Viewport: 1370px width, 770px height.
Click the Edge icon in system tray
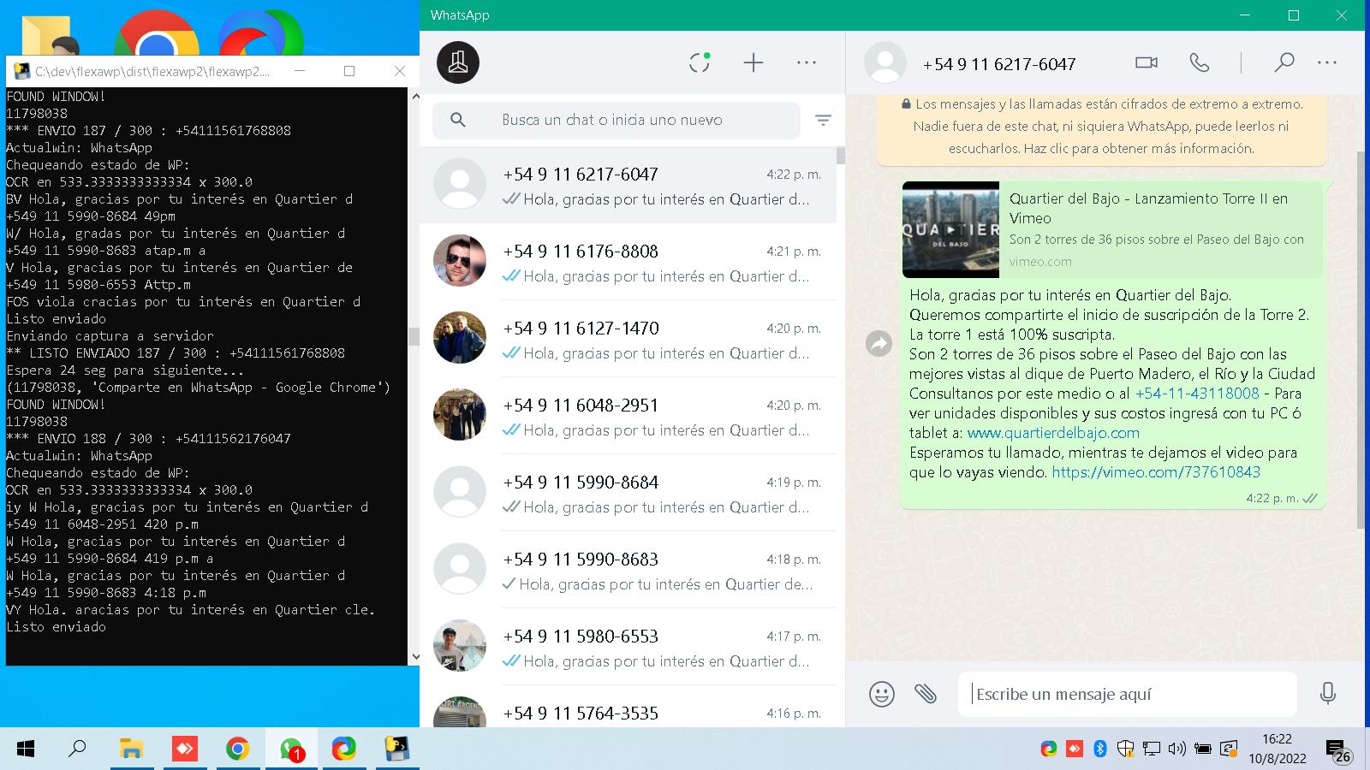pos(1049,749)
